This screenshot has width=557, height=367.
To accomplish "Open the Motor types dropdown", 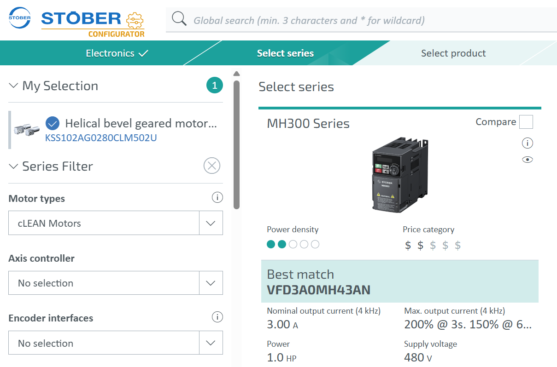I will 116,223.
